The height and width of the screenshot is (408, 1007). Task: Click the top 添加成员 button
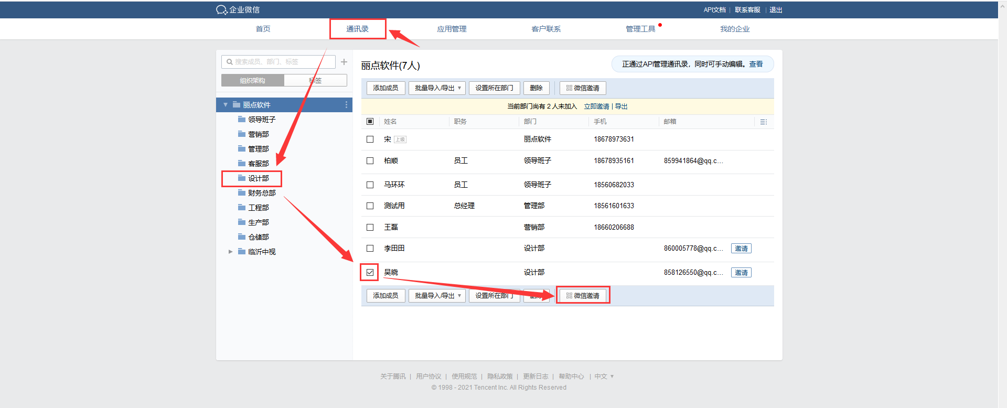pyautogui.click(x=385, y=88)
